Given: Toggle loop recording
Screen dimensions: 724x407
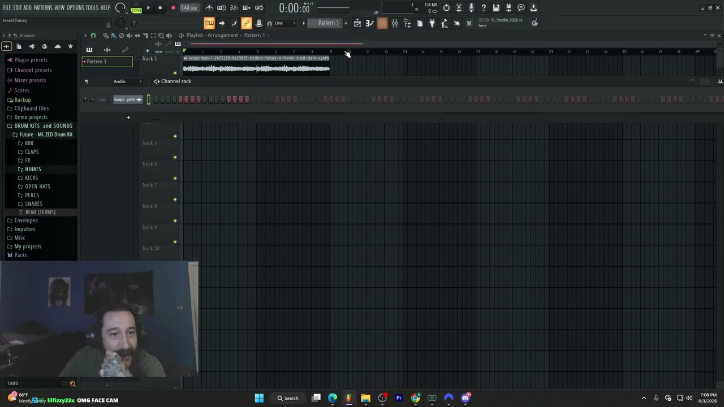Looking at the screenshot, I should [259, 8].
